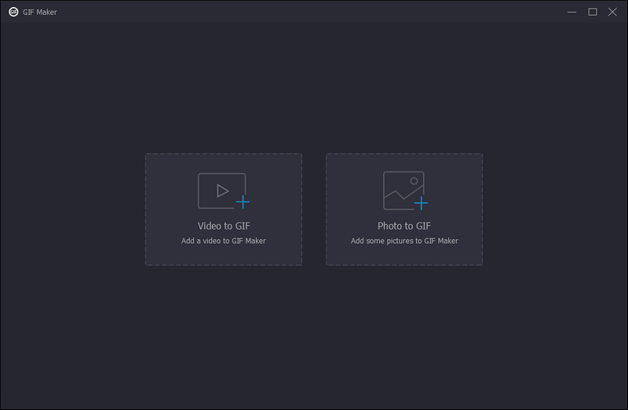Image resolution: width=628 pixels, height=410 pixels.
Task: Close the GIF Maker window
Action: 612,12
